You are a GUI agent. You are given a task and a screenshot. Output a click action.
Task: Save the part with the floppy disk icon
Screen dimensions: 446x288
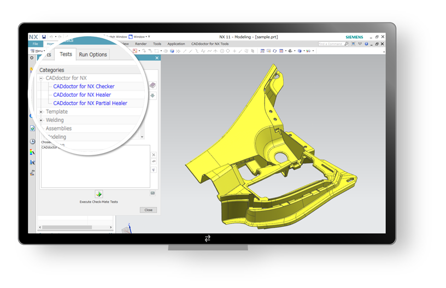tap(44, 37)
